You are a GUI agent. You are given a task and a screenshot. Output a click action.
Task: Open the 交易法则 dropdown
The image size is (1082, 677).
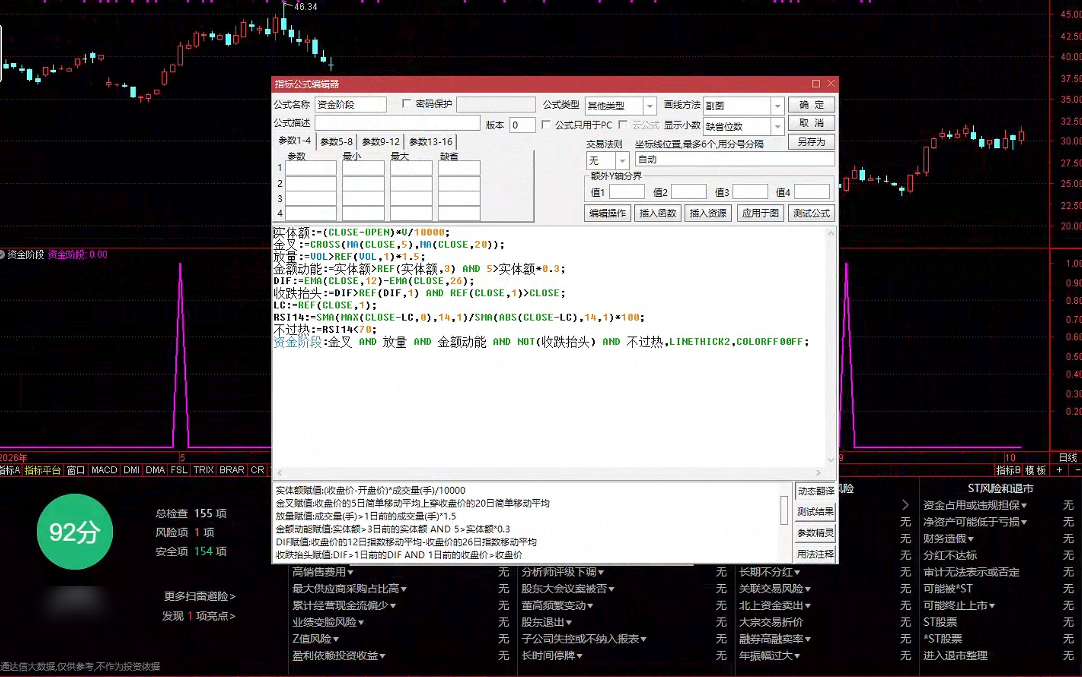coord(622,160)
